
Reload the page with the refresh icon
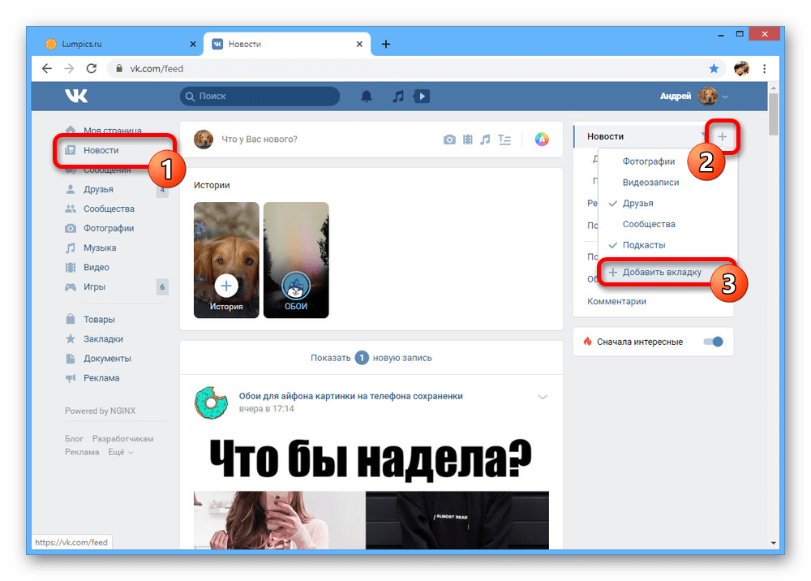pyautogui.click(x=92, y=69)
